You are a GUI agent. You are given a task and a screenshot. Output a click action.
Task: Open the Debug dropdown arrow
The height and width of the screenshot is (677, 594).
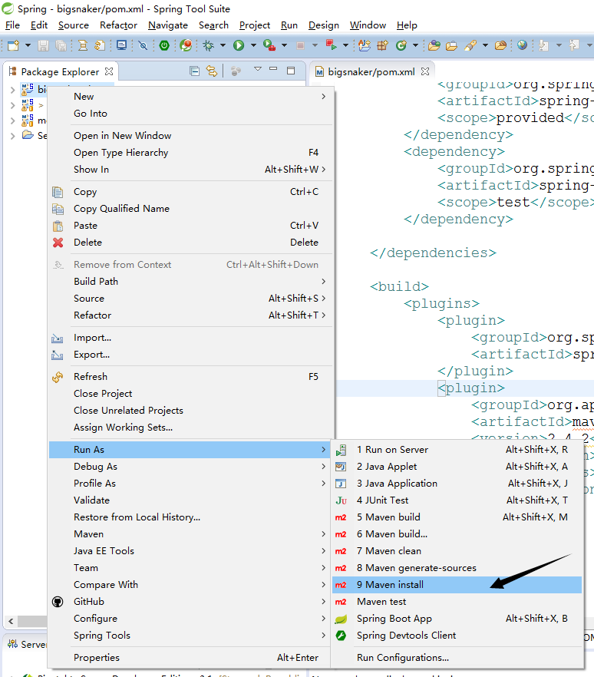223,45
